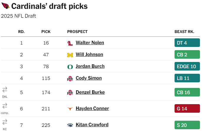Click the BEAST RK. column header
This screenshot has width=202, height=131.
(x=184, y=32)
